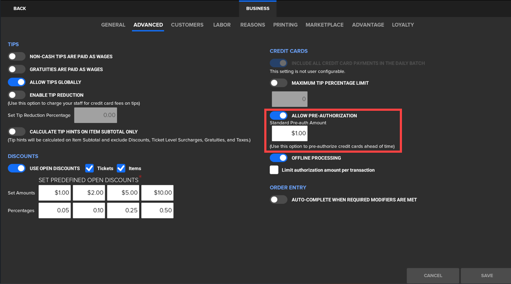Enable Auto-Complete When Required Modifiers Are Met
511x284 pixels.
[278, 200]
